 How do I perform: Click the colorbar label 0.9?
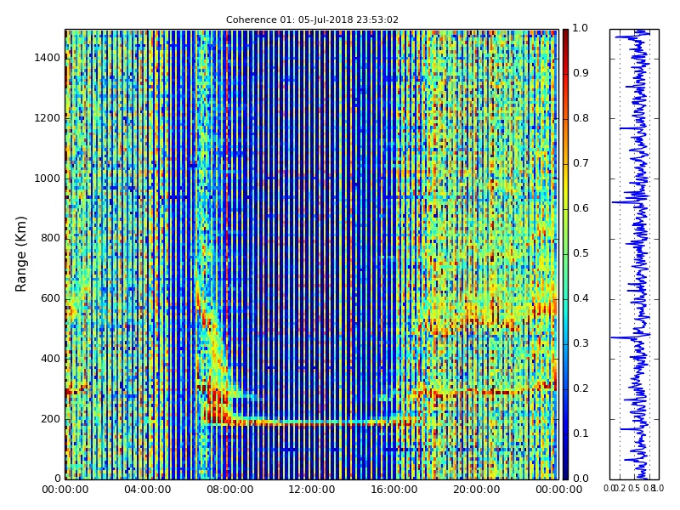[581, 73]
